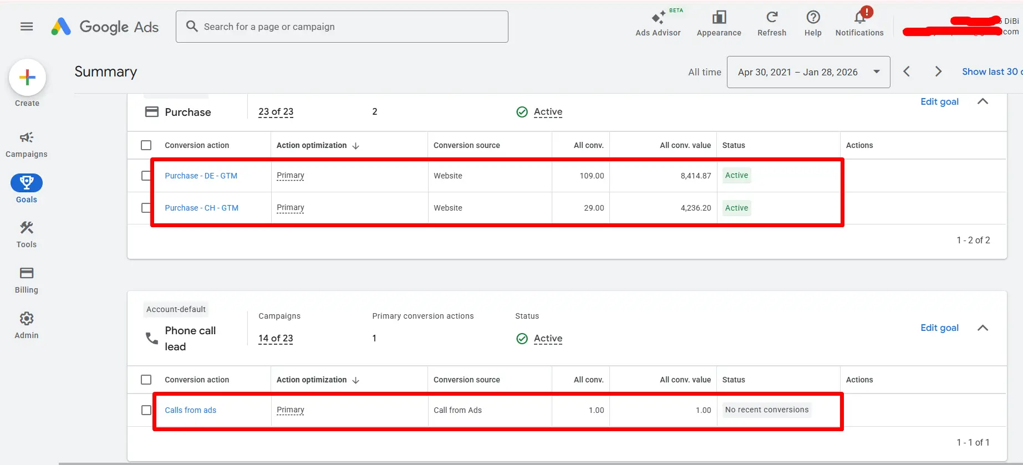Click the Purchase goal card icon
This screenshot has width=1023, height=465.
tap(151, 112)
